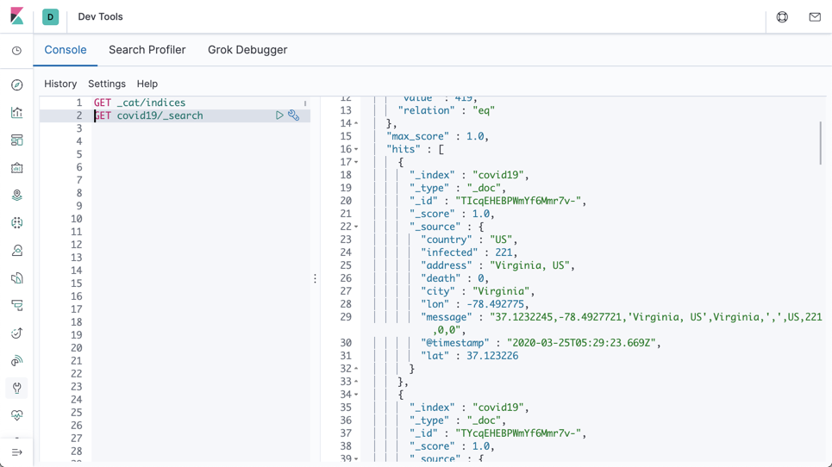Click the panel resize divider handle
This screenshot has width=832, height=467.
[x=316, y=278]
